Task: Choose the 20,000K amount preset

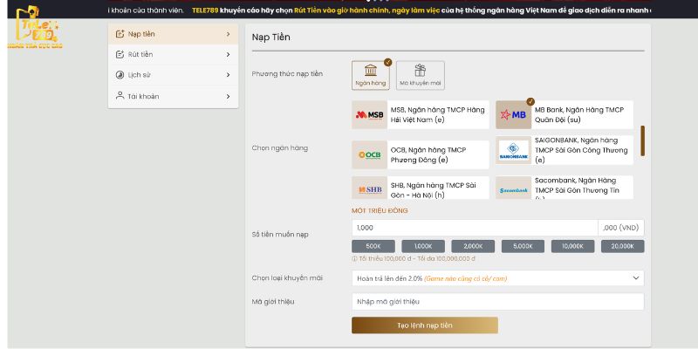Action: pyautogui.click(x=623, y=247)
